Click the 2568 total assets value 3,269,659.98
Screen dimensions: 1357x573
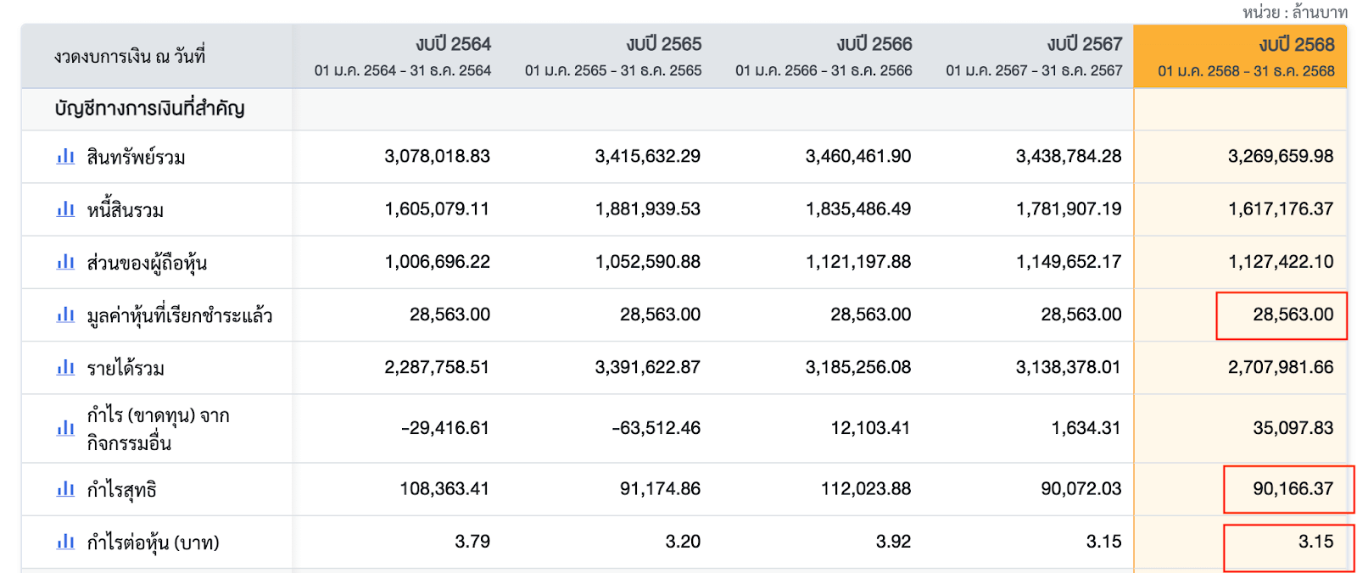tap(1280, 157)
